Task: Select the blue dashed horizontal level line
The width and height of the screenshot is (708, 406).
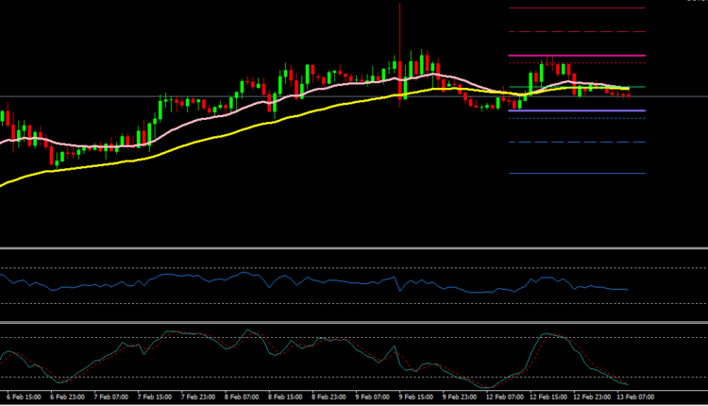Action: tap(576, 143)
